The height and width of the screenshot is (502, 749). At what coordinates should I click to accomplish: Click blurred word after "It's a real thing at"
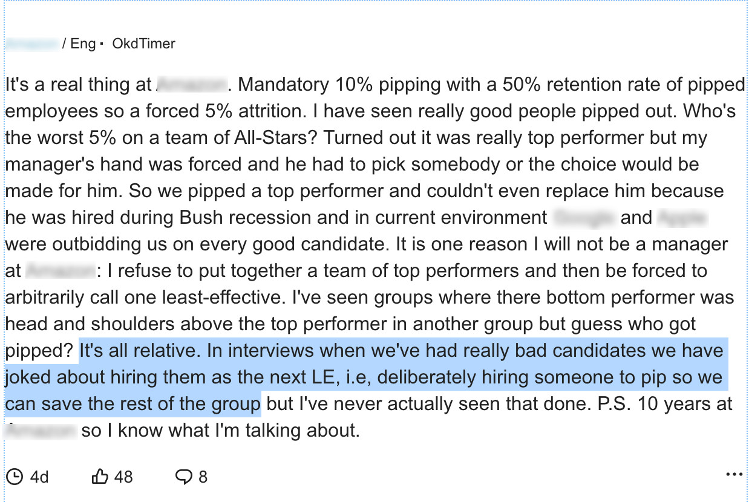(x=191, y=84)
